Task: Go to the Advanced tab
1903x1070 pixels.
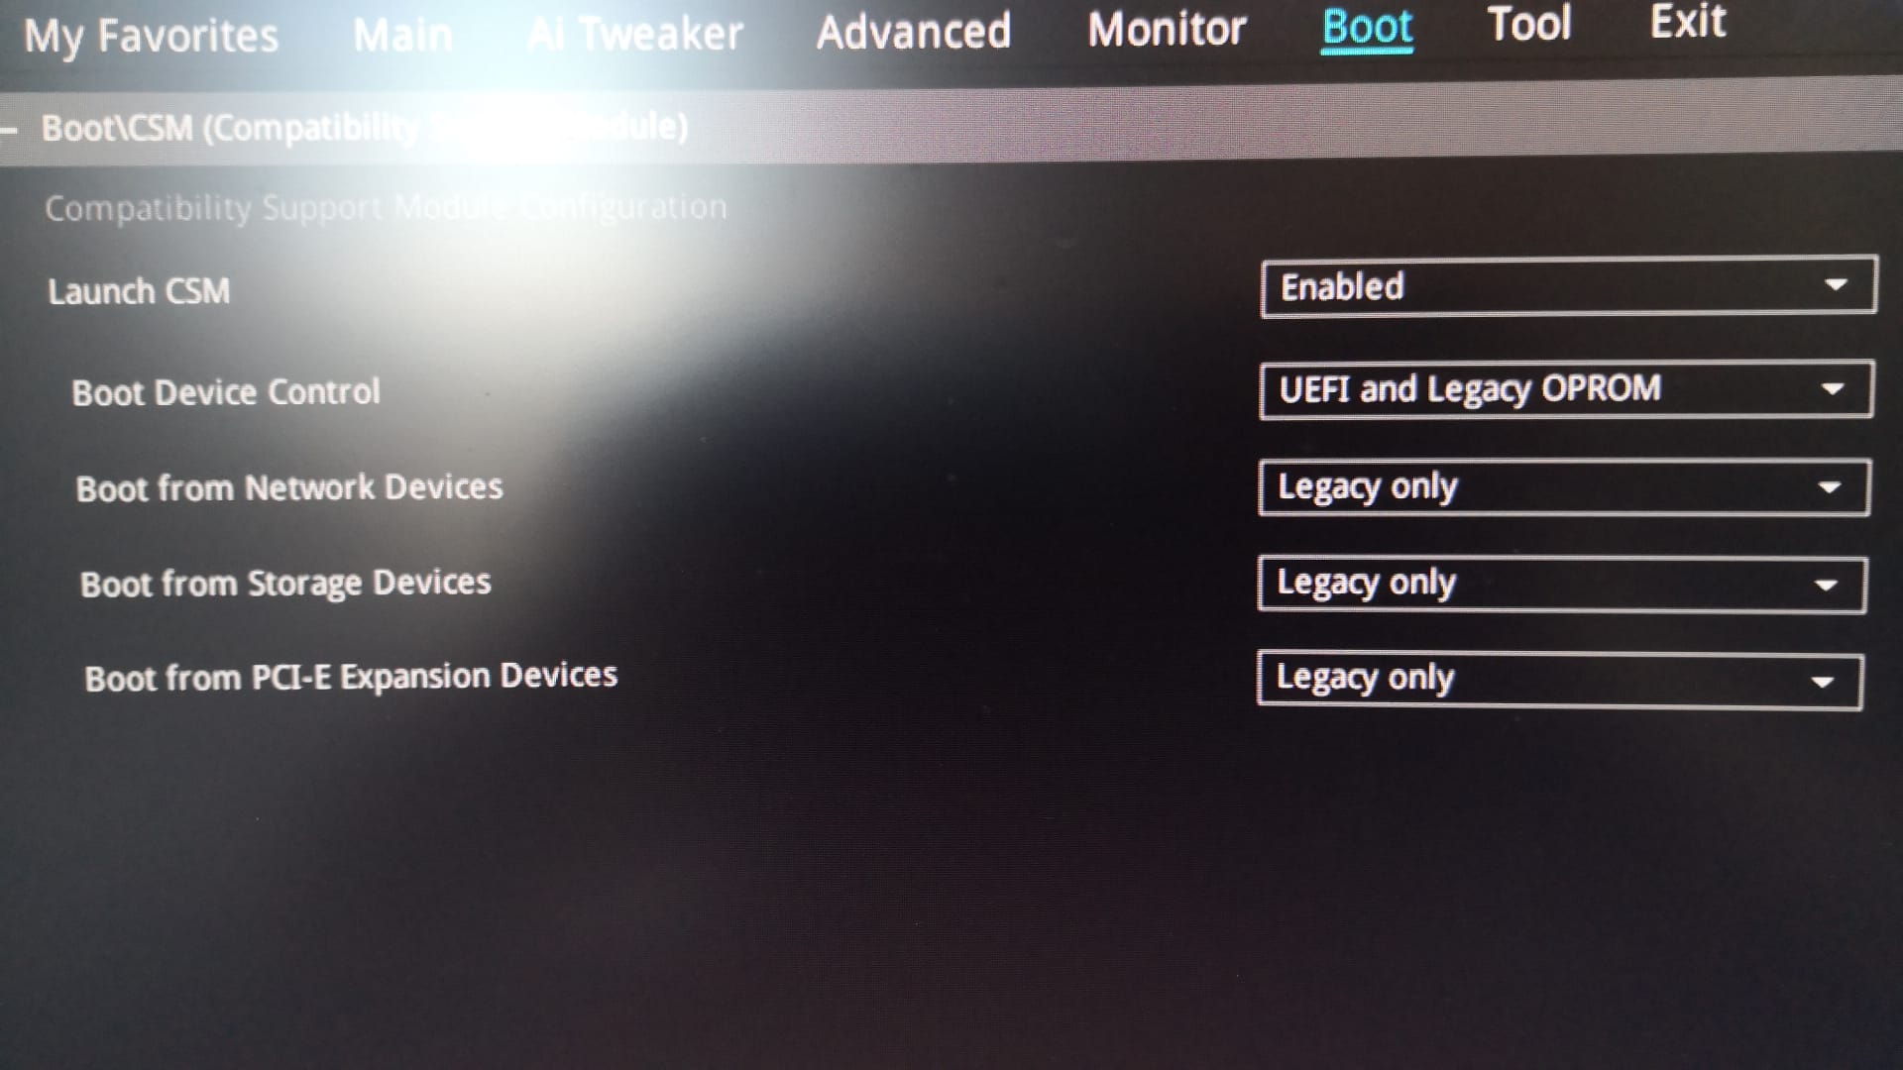Action: click(913, 32)
